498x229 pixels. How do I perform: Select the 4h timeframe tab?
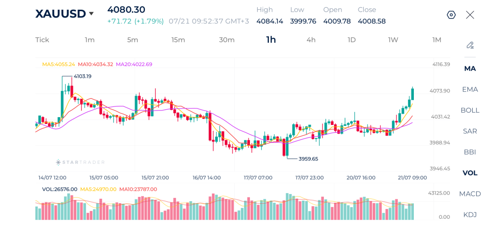point(311,40)
